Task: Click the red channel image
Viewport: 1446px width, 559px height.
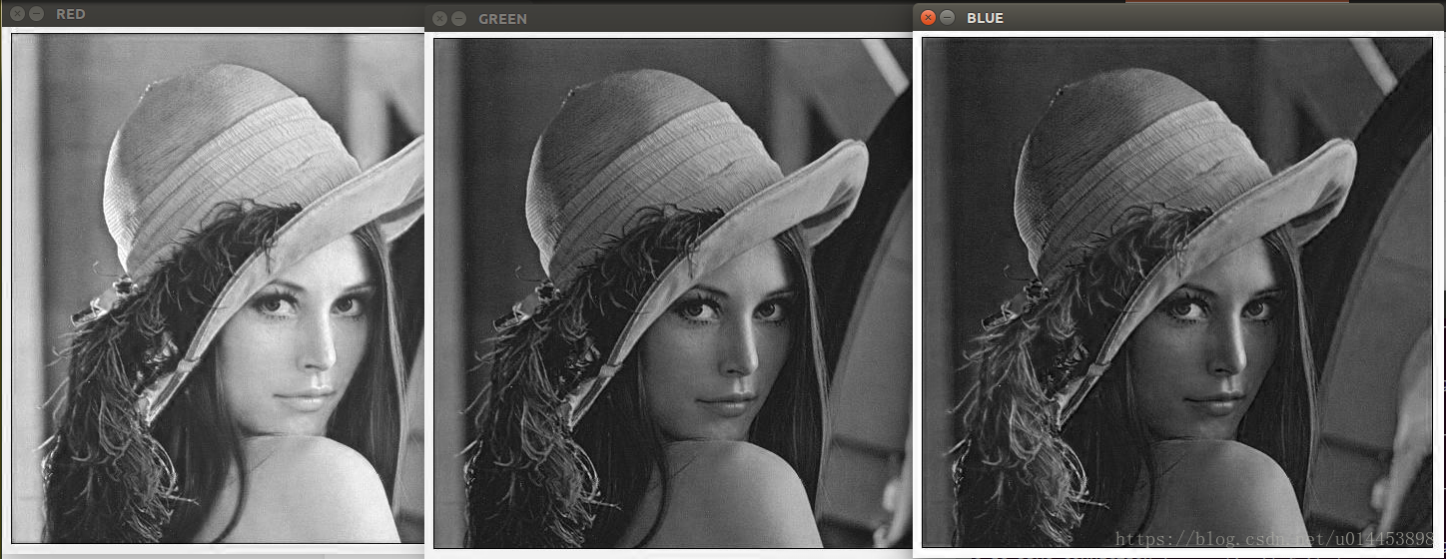Action: [x=218, y=288]
